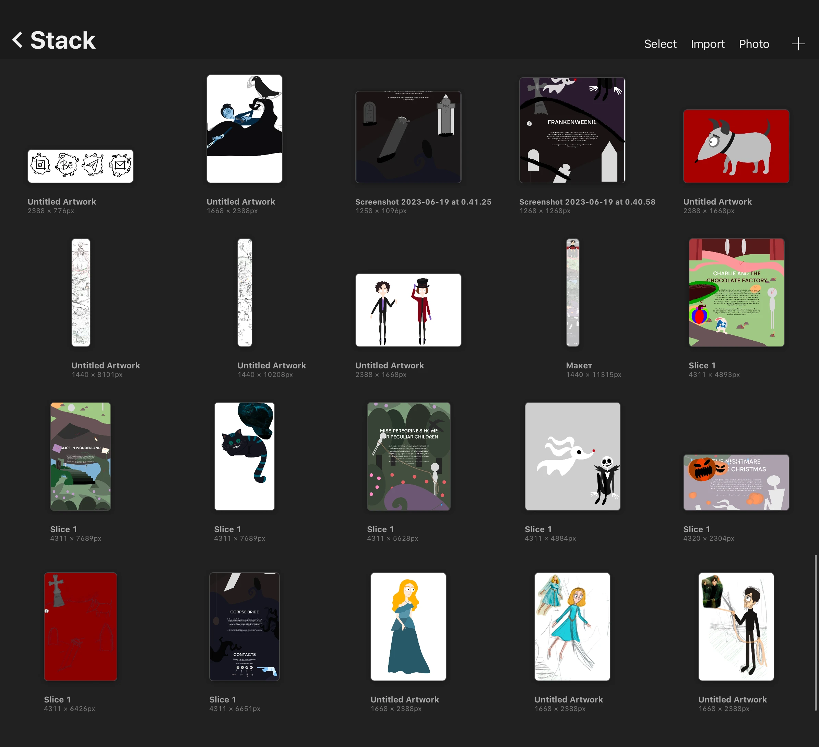The image size is (819, 747).
Task: Open the man in black with rope artwork
Action: (736, 626)
